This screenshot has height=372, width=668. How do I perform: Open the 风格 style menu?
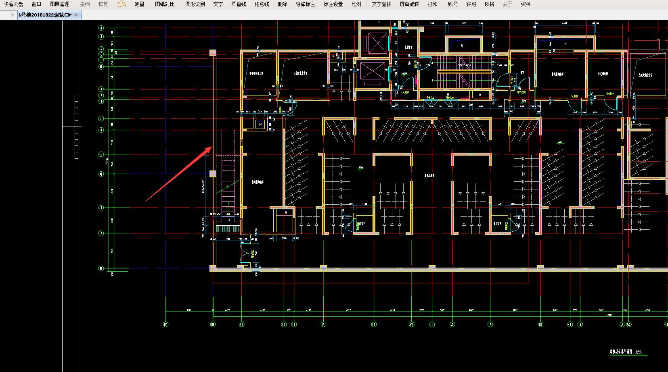coord(489,4)
